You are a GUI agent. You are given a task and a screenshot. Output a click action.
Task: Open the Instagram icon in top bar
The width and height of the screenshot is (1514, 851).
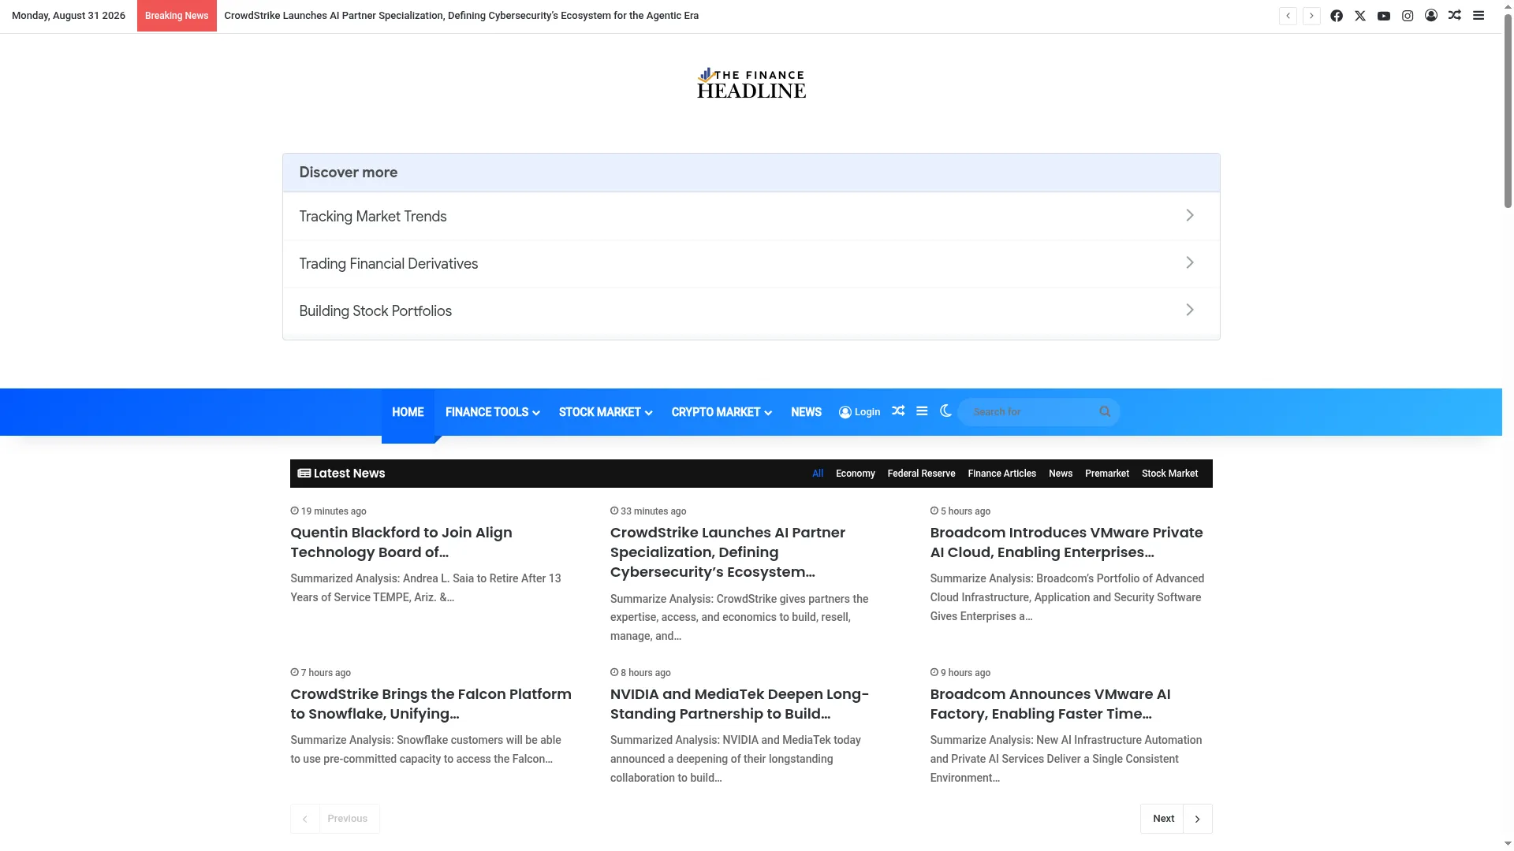tap(1408, 16)
